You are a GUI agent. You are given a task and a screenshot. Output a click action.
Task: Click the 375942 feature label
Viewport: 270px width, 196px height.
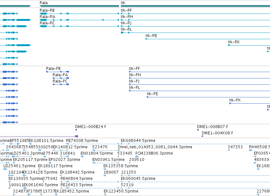coord(50,179)
